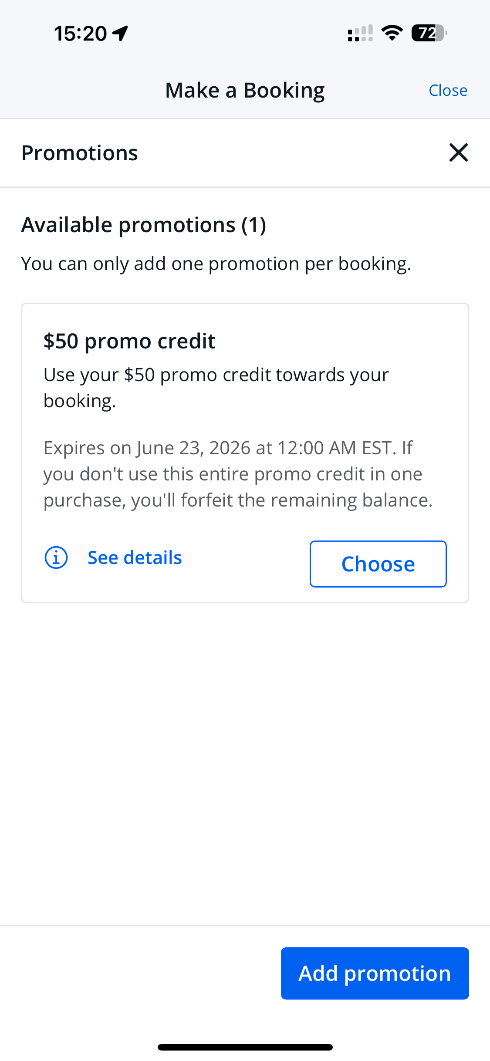Tap the $50 promo credit title

click(x=129, y=341)
